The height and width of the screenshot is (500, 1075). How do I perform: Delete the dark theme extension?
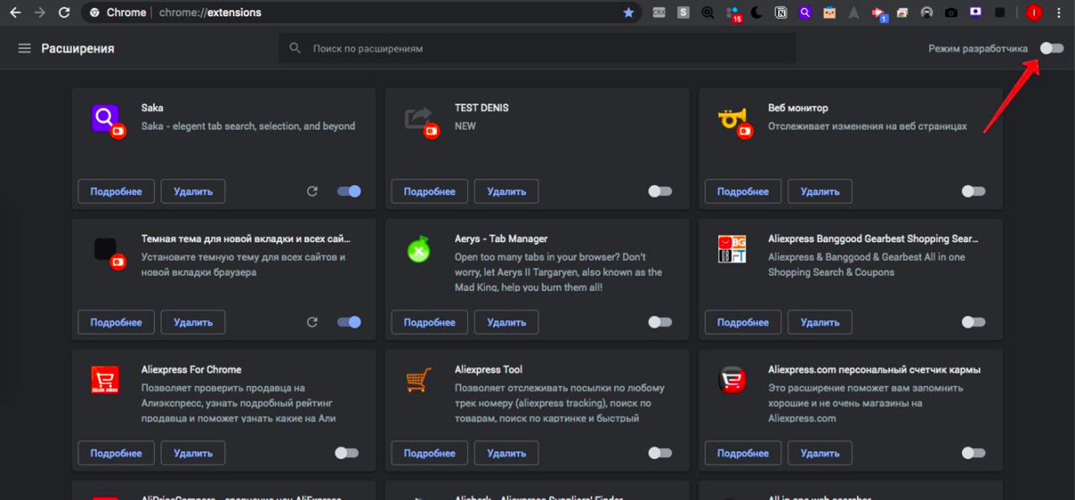[192, 322]
